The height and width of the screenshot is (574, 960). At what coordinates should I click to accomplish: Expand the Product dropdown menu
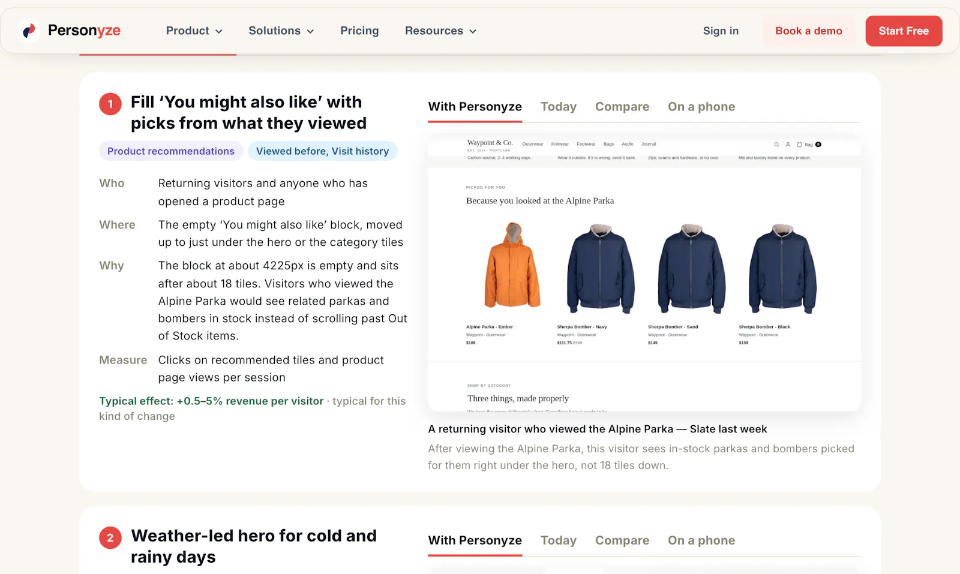click(x=194, y=31)
